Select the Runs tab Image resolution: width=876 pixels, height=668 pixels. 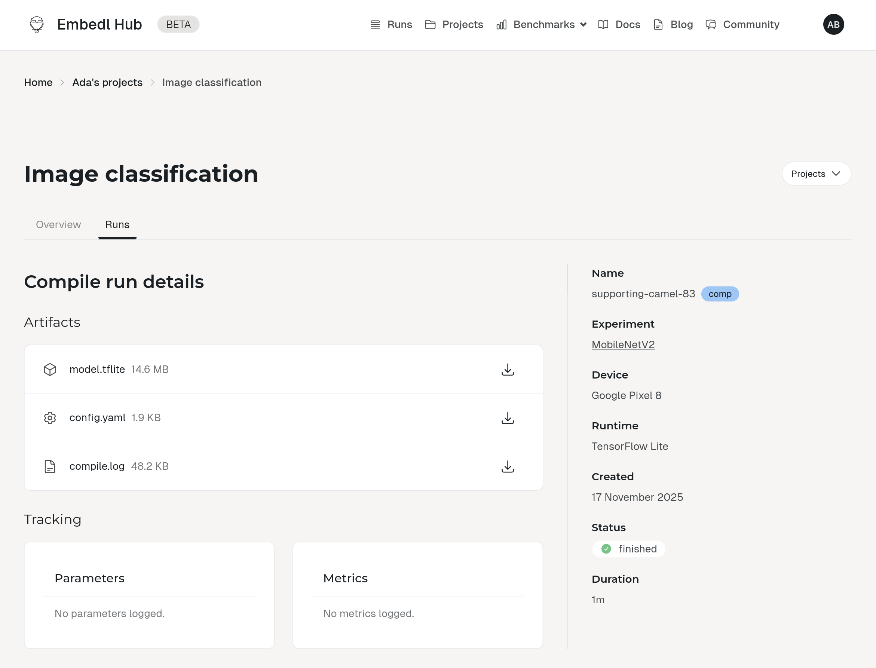pos(117,225)
